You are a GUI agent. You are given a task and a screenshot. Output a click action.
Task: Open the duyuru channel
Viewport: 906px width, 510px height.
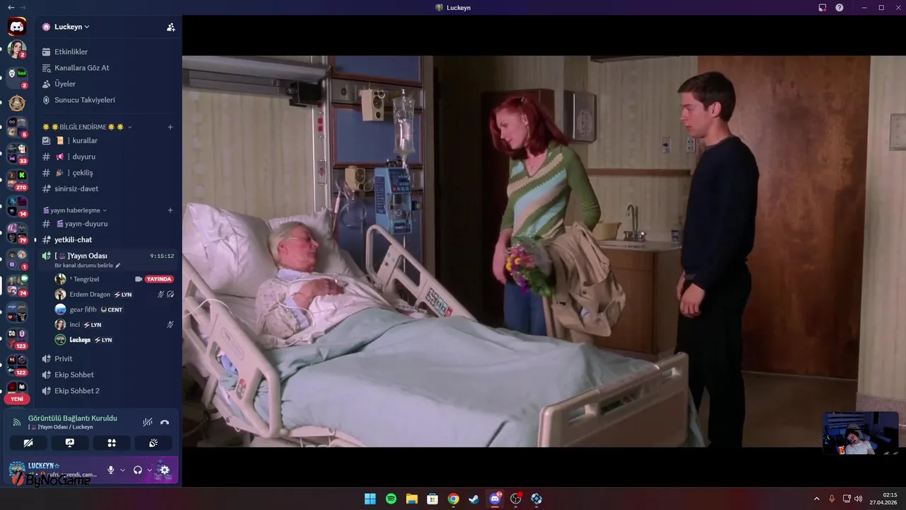(x=108, y=157)
